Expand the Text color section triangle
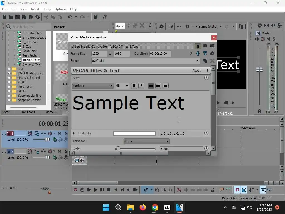 pyautogui.click(x=73, y=133)
